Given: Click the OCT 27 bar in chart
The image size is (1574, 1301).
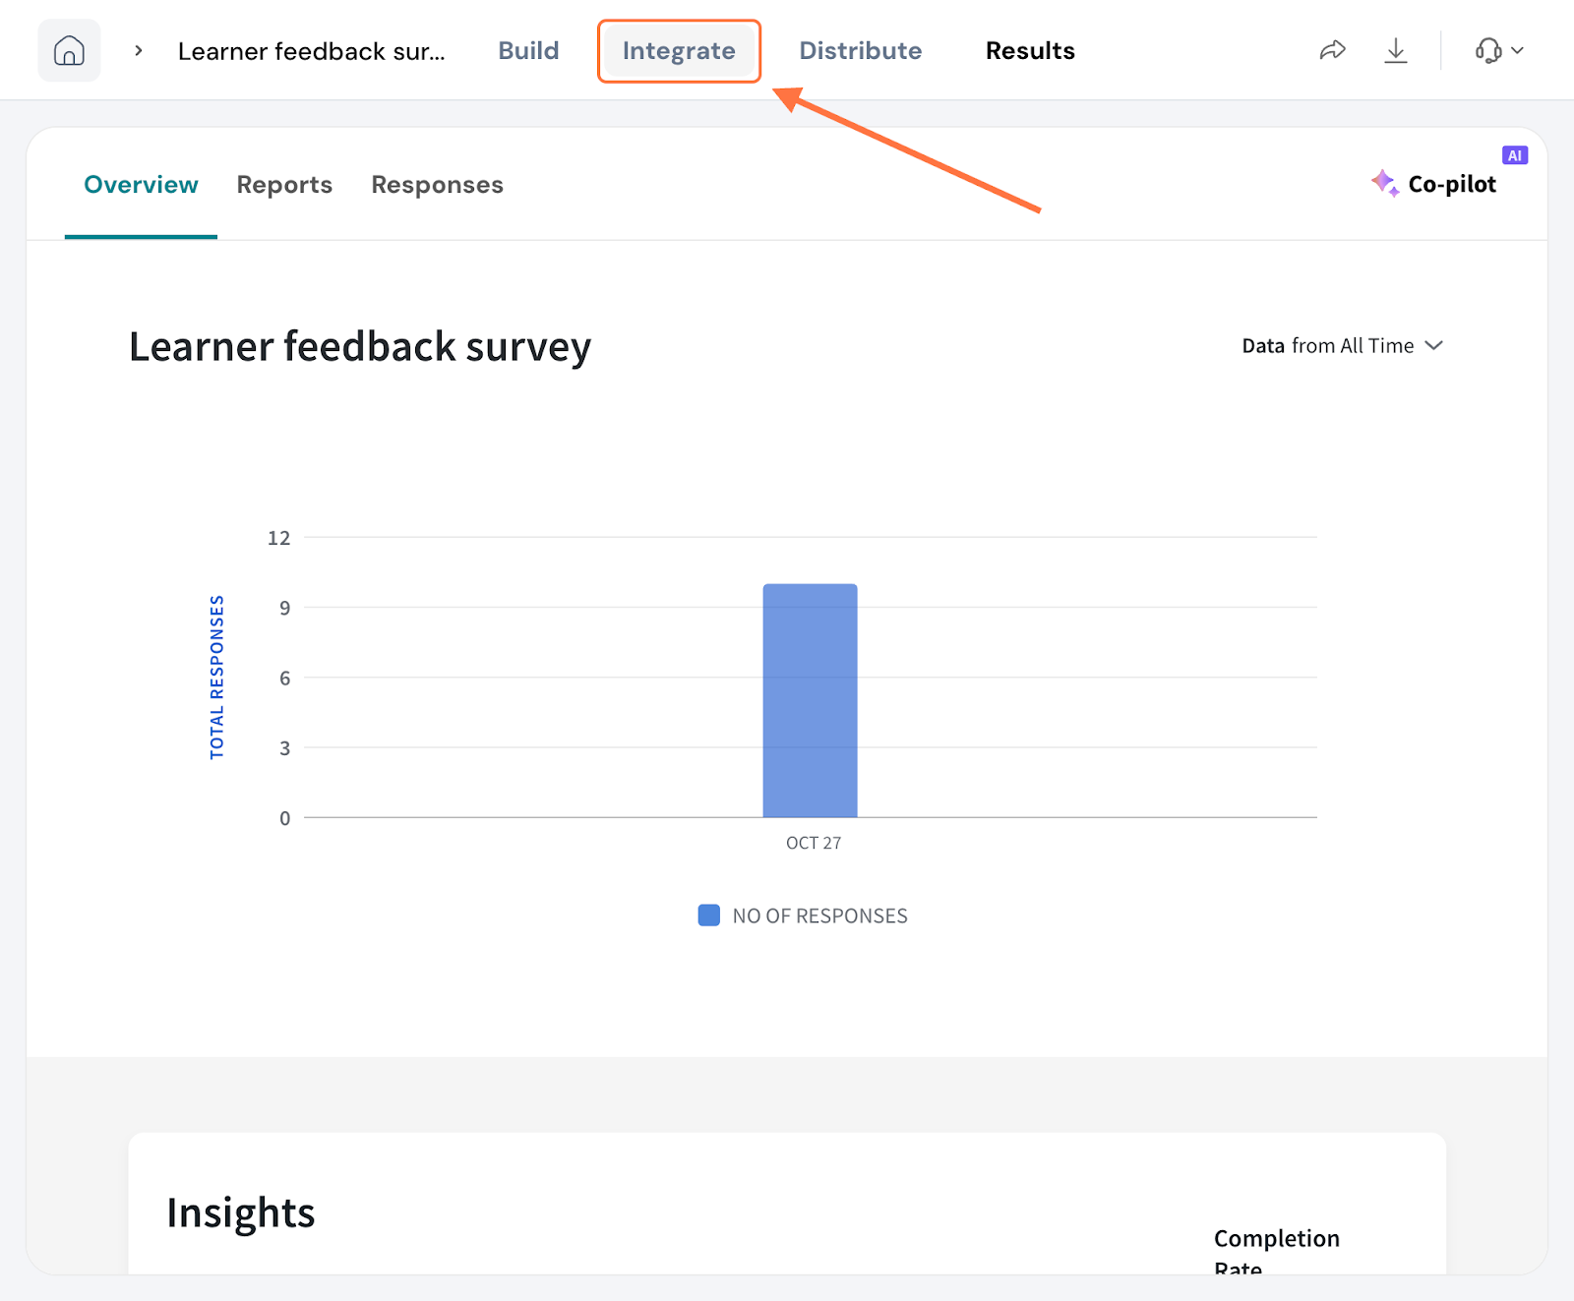Looking at the screenshot, I should (x=810, y=700).
